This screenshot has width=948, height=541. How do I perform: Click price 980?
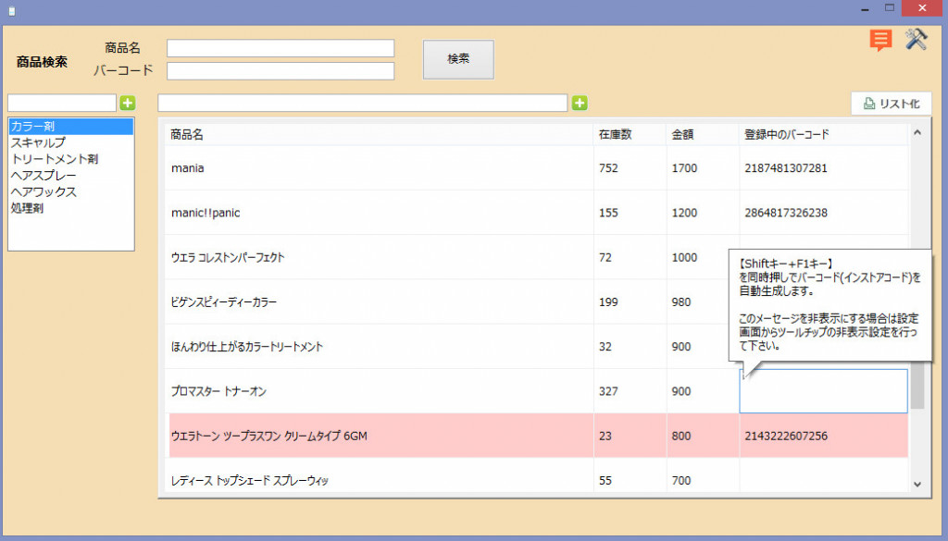pyautogui.click(x=680, y=301)
